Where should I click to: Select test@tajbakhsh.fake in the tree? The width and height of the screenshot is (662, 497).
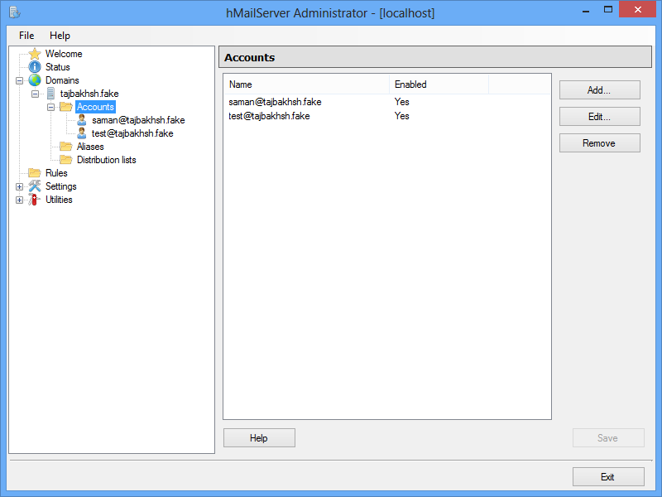(132, 133)
